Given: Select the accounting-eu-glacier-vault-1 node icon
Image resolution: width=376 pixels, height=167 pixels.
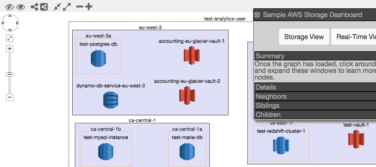Looking at the screenshot, I should [192, 55].
